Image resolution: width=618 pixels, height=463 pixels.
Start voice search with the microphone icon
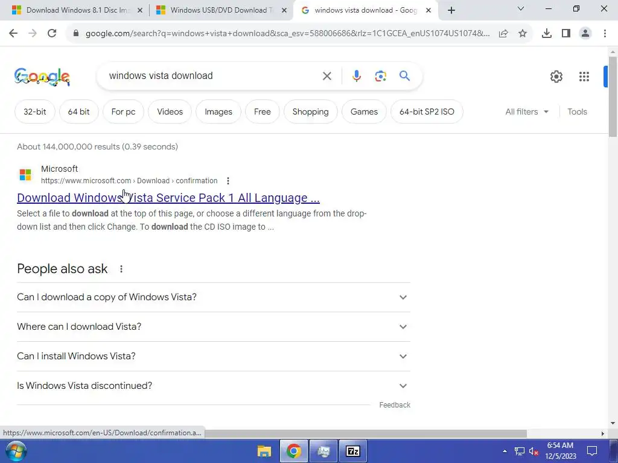click(356, 76)
